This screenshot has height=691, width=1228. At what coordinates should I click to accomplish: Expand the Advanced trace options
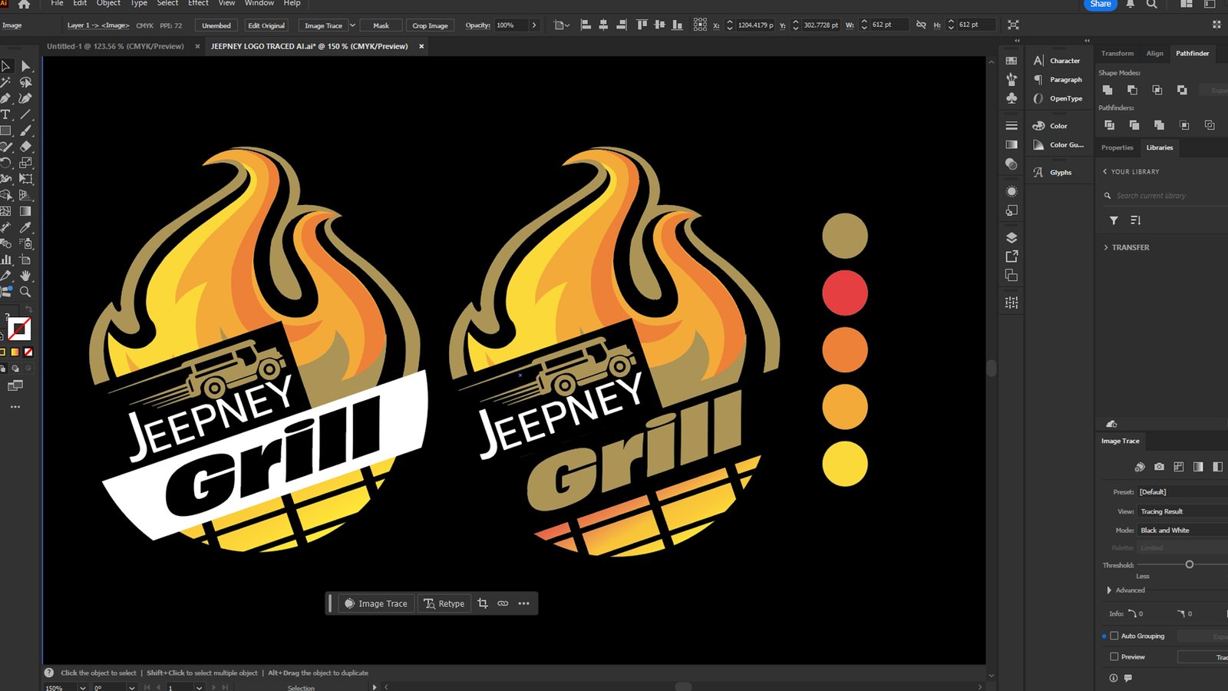coord(1109,590)
